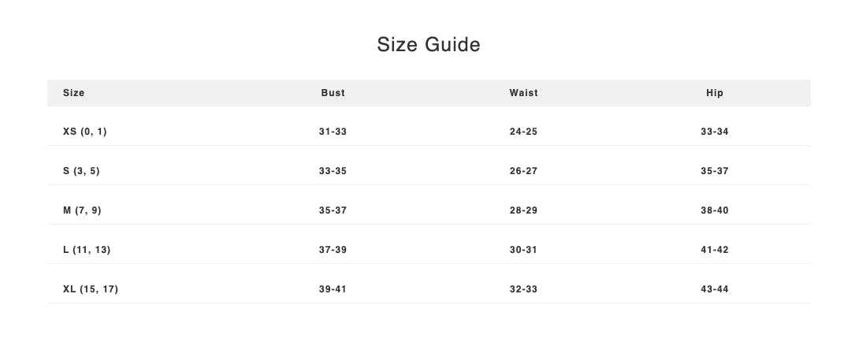This screenshot has height=342, width=859.
Task: Click the 31-33 bust measurement
Action: 333,132
